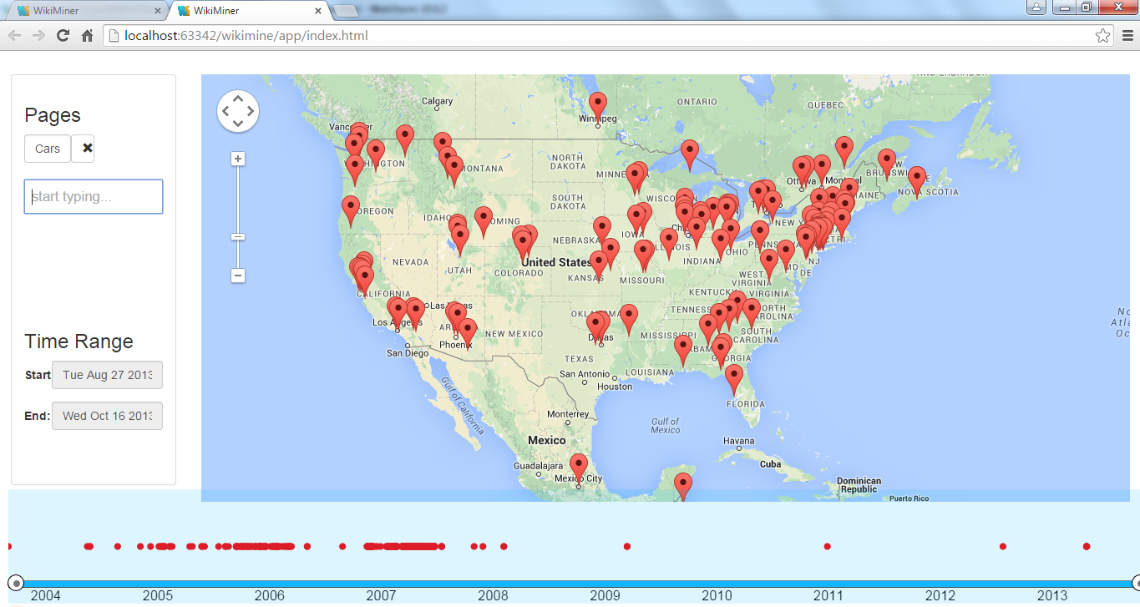Bookmark this page with the star icon
This screenshot has width=1140, height=607.
tap(1102, 36)
